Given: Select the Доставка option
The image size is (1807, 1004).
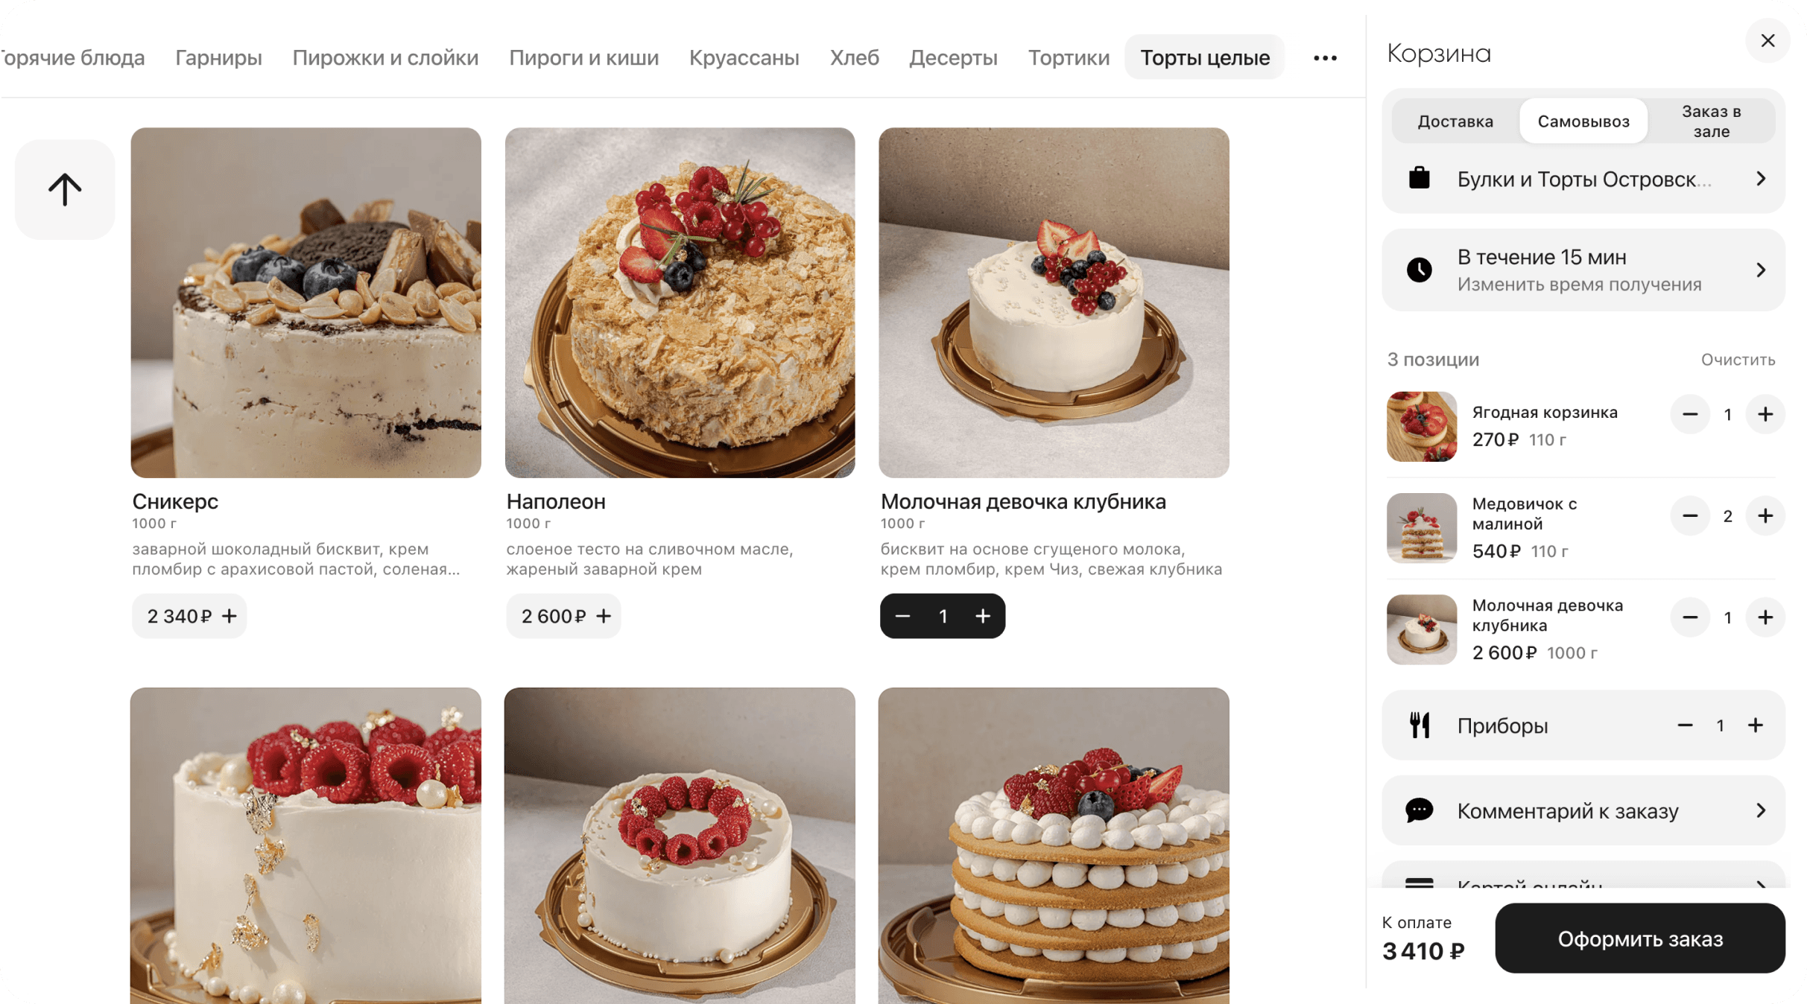Looking at the screenshot, I should tap(1455, 121).
